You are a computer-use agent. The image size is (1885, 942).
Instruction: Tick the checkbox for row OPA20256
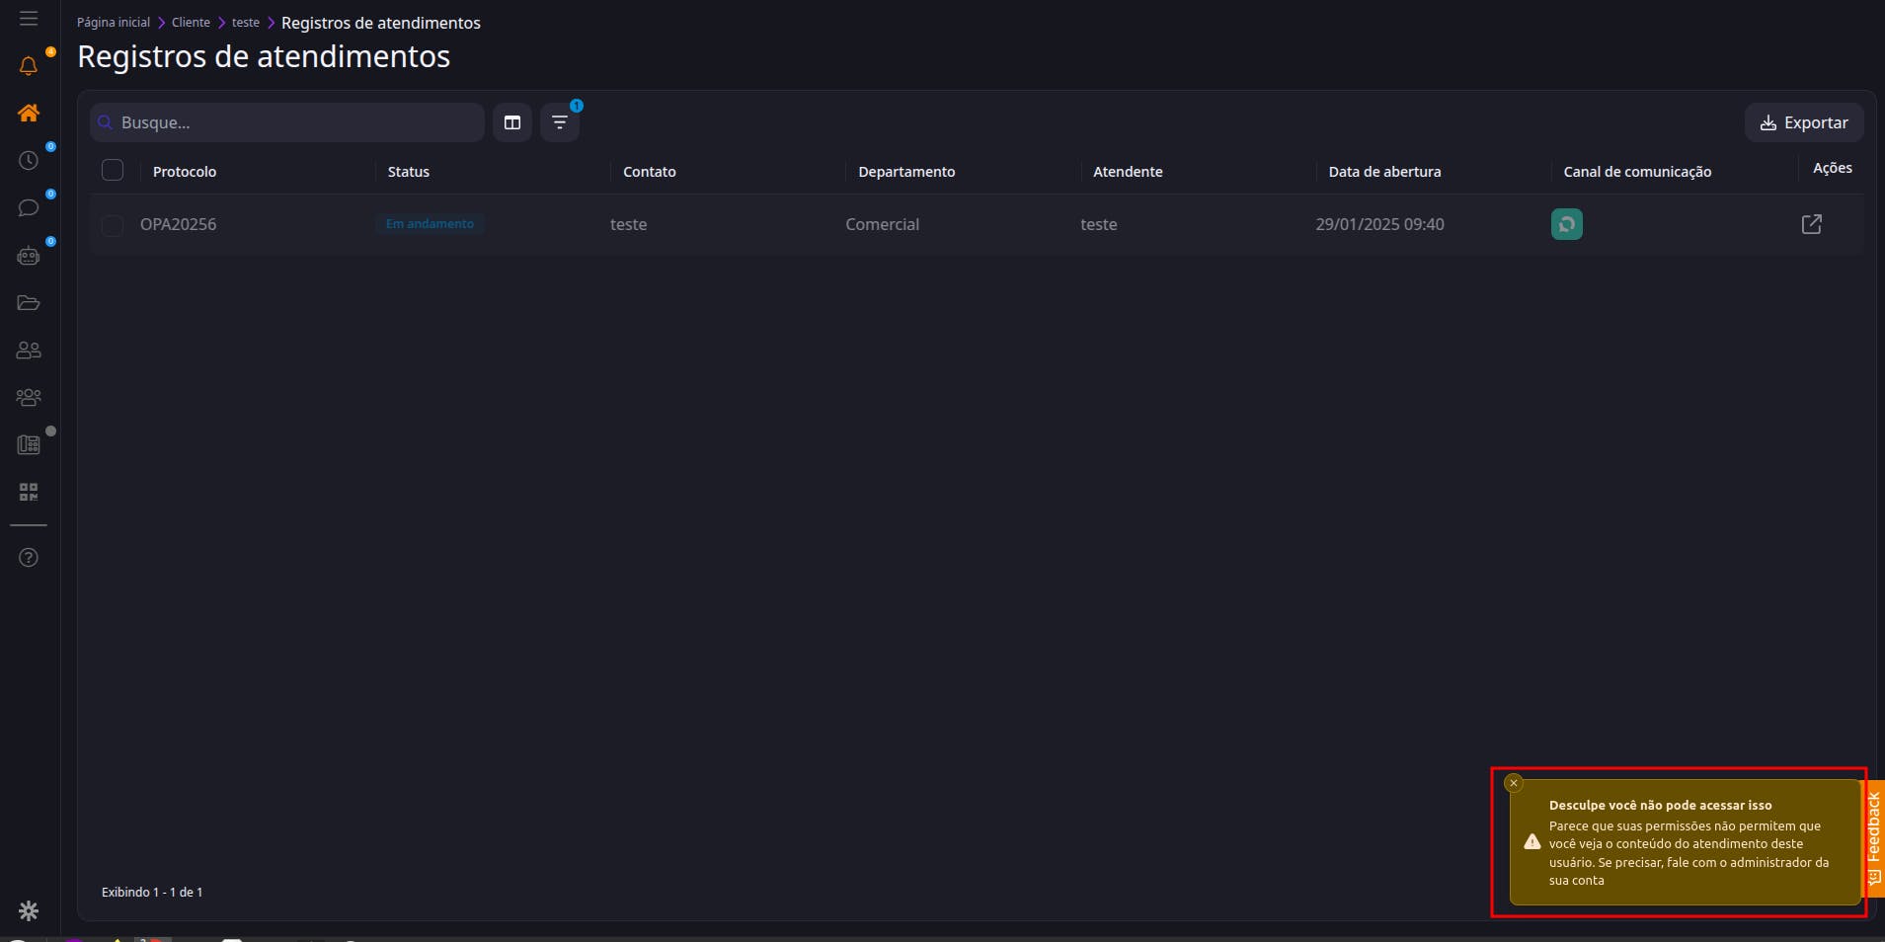point(113,225)
